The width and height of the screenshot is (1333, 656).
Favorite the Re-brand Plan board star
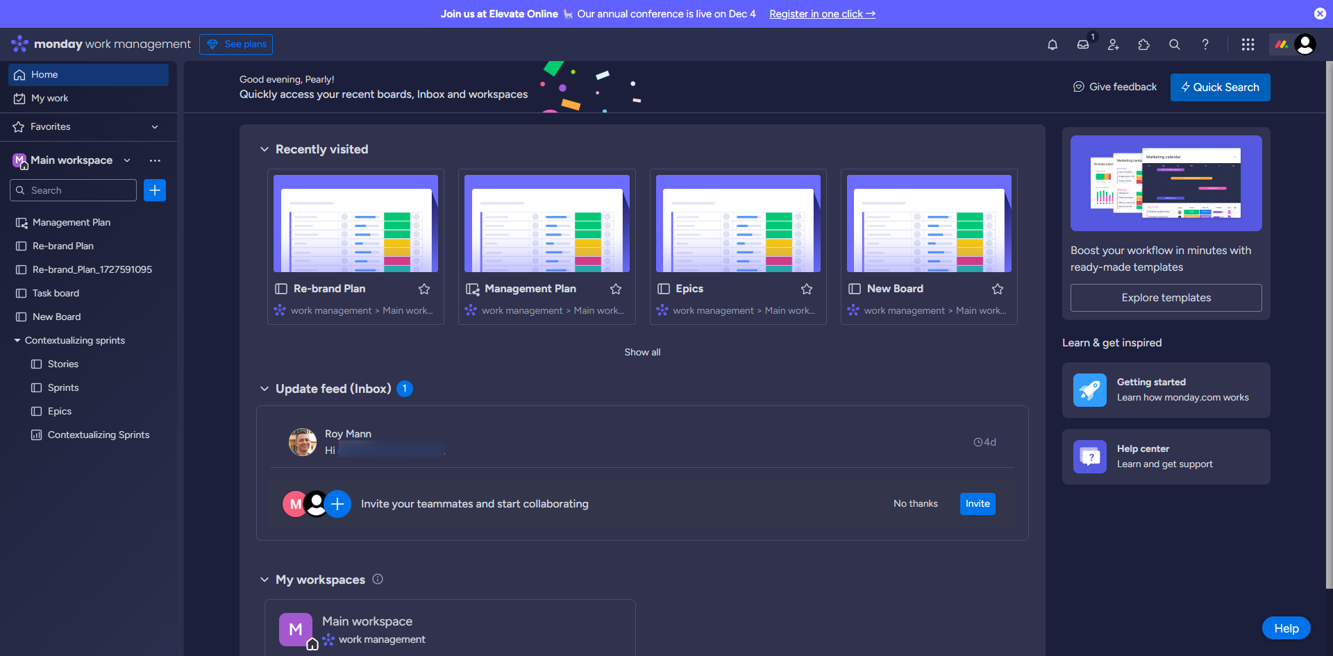click(424, 289)
